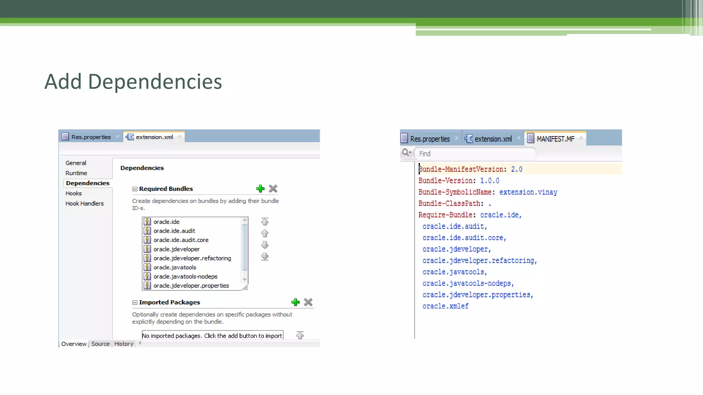Image resolution: width=703 pixels, height=395 pixels.
Task: Open the History tab at the bottom
Action: [x=124, y=344]
